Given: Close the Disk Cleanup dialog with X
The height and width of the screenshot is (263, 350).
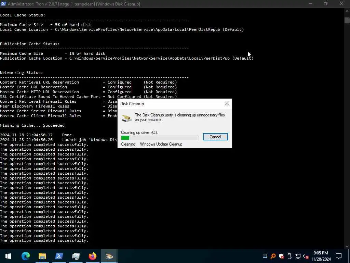Looking at the screenshot, I should click(227, 103).
